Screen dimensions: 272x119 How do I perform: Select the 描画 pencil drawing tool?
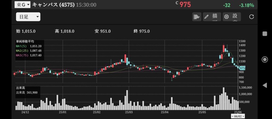coord(212,17)
